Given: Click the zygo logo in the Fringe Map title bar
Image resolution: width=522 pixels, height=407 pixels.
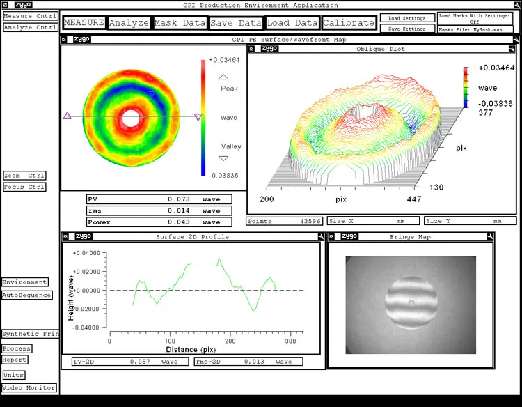Looking at the screenshot, I should (349, 236).
